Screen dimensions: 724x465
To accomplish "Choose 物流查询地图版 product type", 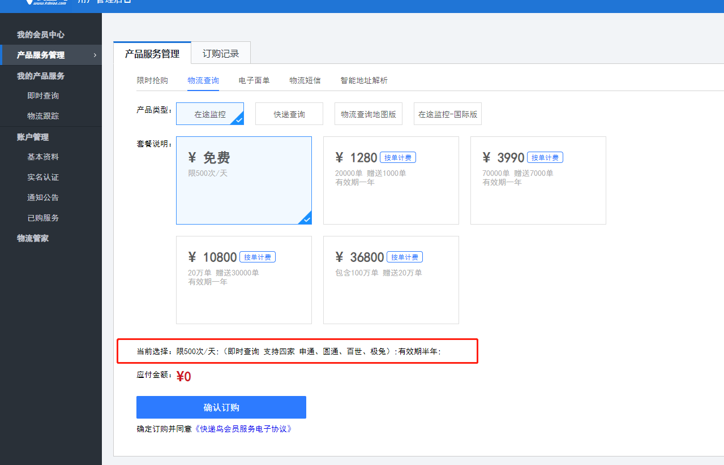I will 369,114.
